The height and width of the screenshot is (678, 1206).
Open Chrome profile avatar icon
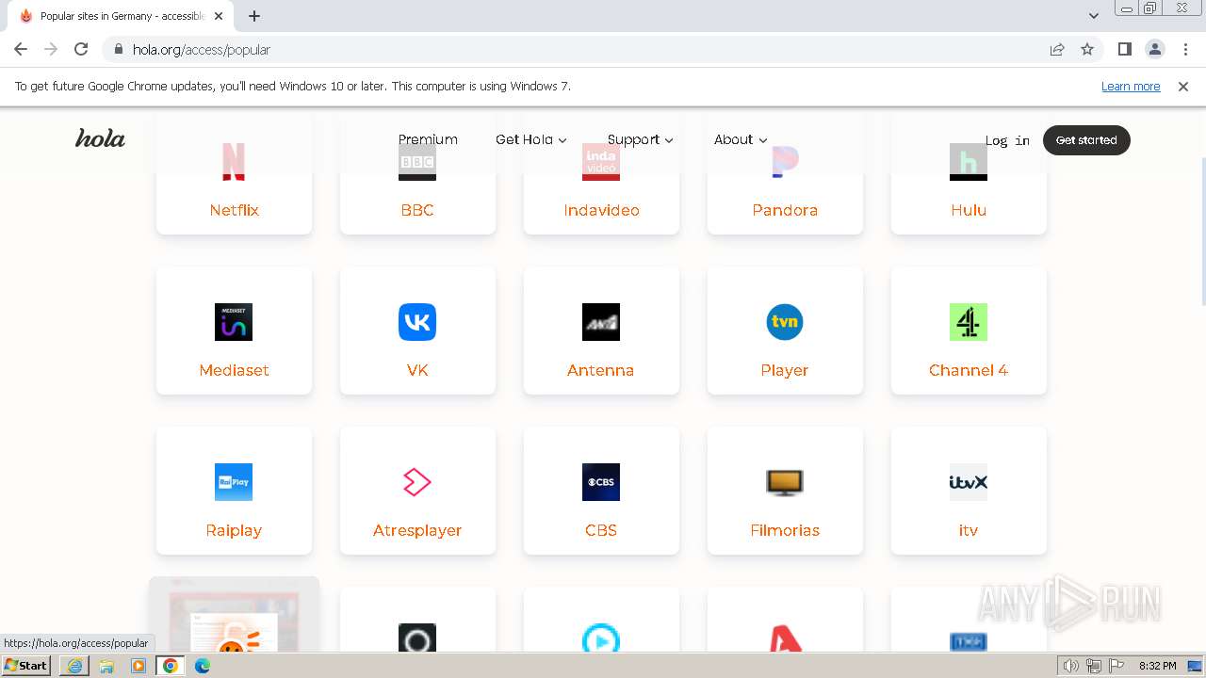pyautogui.click(x=1155, y=49)
